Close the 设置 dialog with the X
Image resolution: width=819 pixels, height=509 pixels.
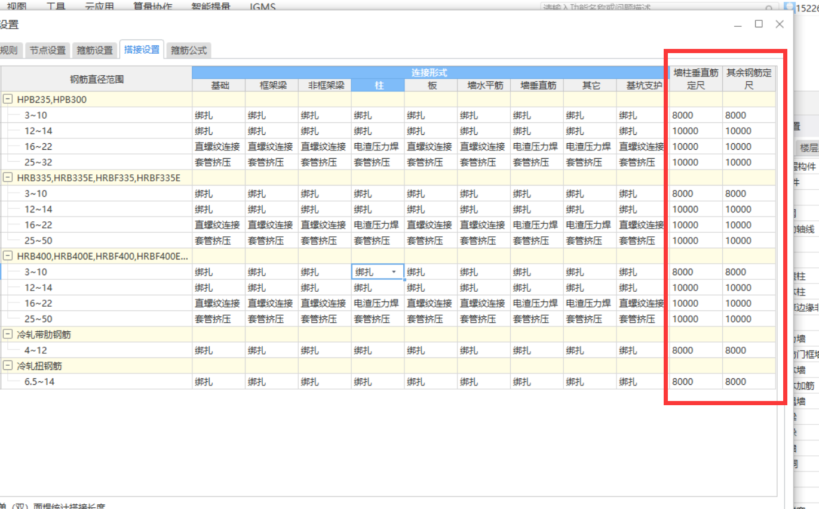coord(780,24)
